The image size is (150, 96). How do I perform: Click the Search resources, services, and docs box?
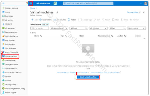coord(88,3)
